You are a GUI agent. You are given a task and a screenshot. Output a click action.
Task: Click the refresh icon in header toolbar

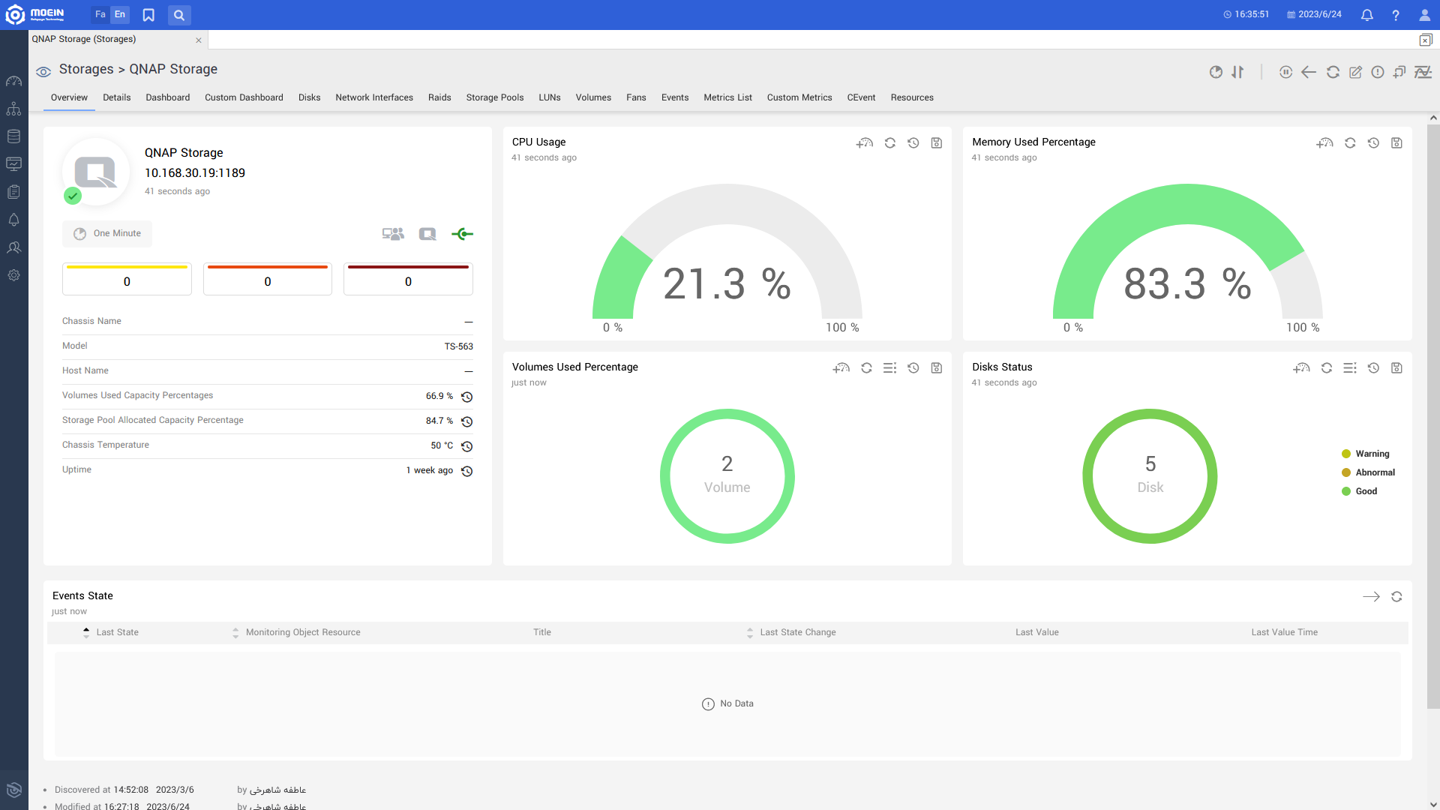point(1333,72)
